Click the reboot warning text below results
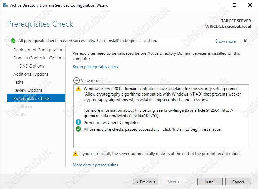The height and width of the screenshot is (189, 258). click(x=160, y=154)
